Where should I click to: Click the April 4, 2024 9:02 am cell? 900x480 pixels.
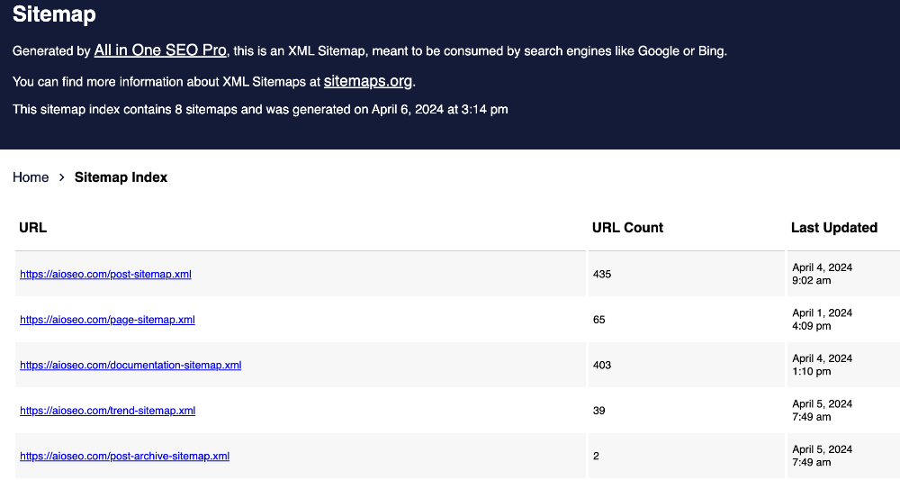[822, 274]
